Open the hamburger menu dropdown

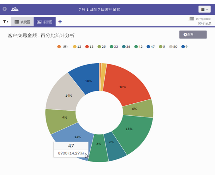[x=204, y=9]
